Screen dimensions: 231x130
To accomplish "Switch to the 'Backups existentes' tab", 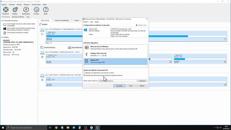I will [x=18, y=17].
